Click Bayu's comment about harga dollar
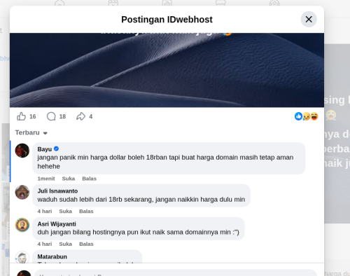The width and height of the screenshot is (350, 276). coord(165,162)
